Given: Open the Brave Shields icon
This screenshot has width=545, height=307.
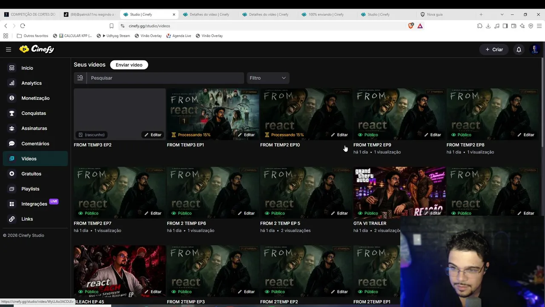Looking at the screenshot, I should point(411,26).
